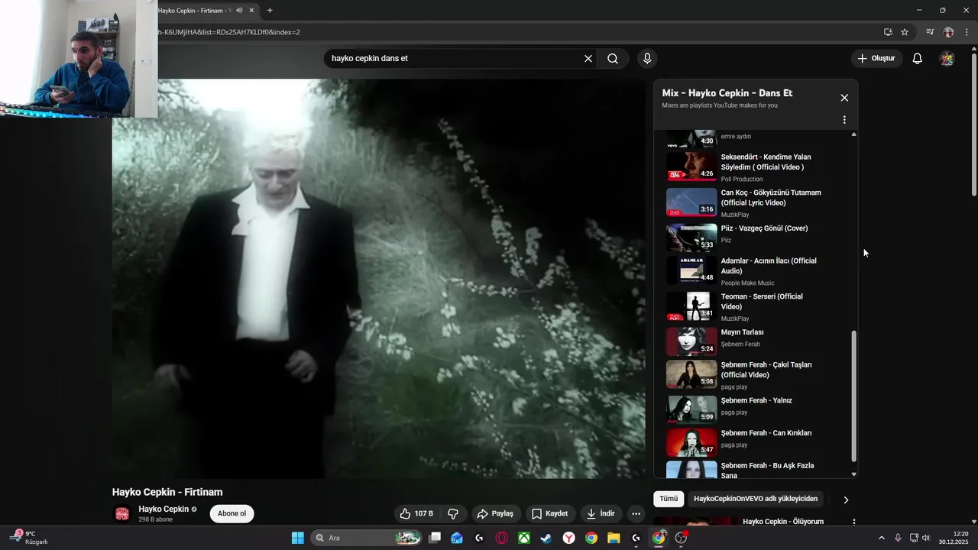This screenshot has width=978, height=550.
Task: Open Hayko Cepkin channel name link
Action: 164,510
